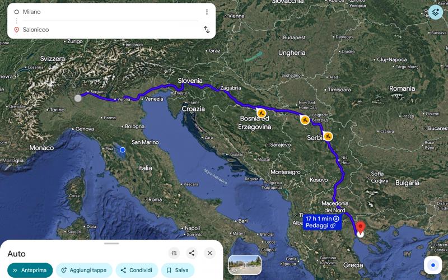
Task: Click the Slovenia country label
Action: [x=190, y=81]
